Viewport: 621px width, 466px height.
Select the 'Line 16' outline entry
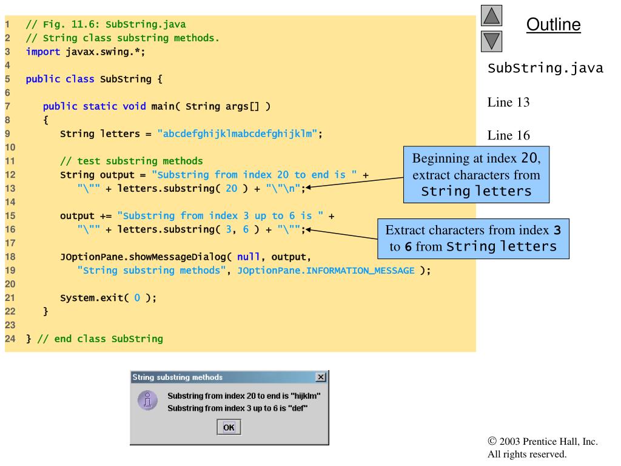508,135
